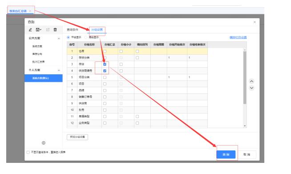The height and width of the screenshot is (174, 291).
Task: Click the share/export scheme icon
Action: (48, 29)
